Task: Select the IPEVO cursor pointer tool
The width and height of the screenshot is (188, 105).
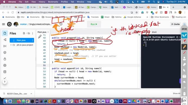Action: tap(184, 70)
